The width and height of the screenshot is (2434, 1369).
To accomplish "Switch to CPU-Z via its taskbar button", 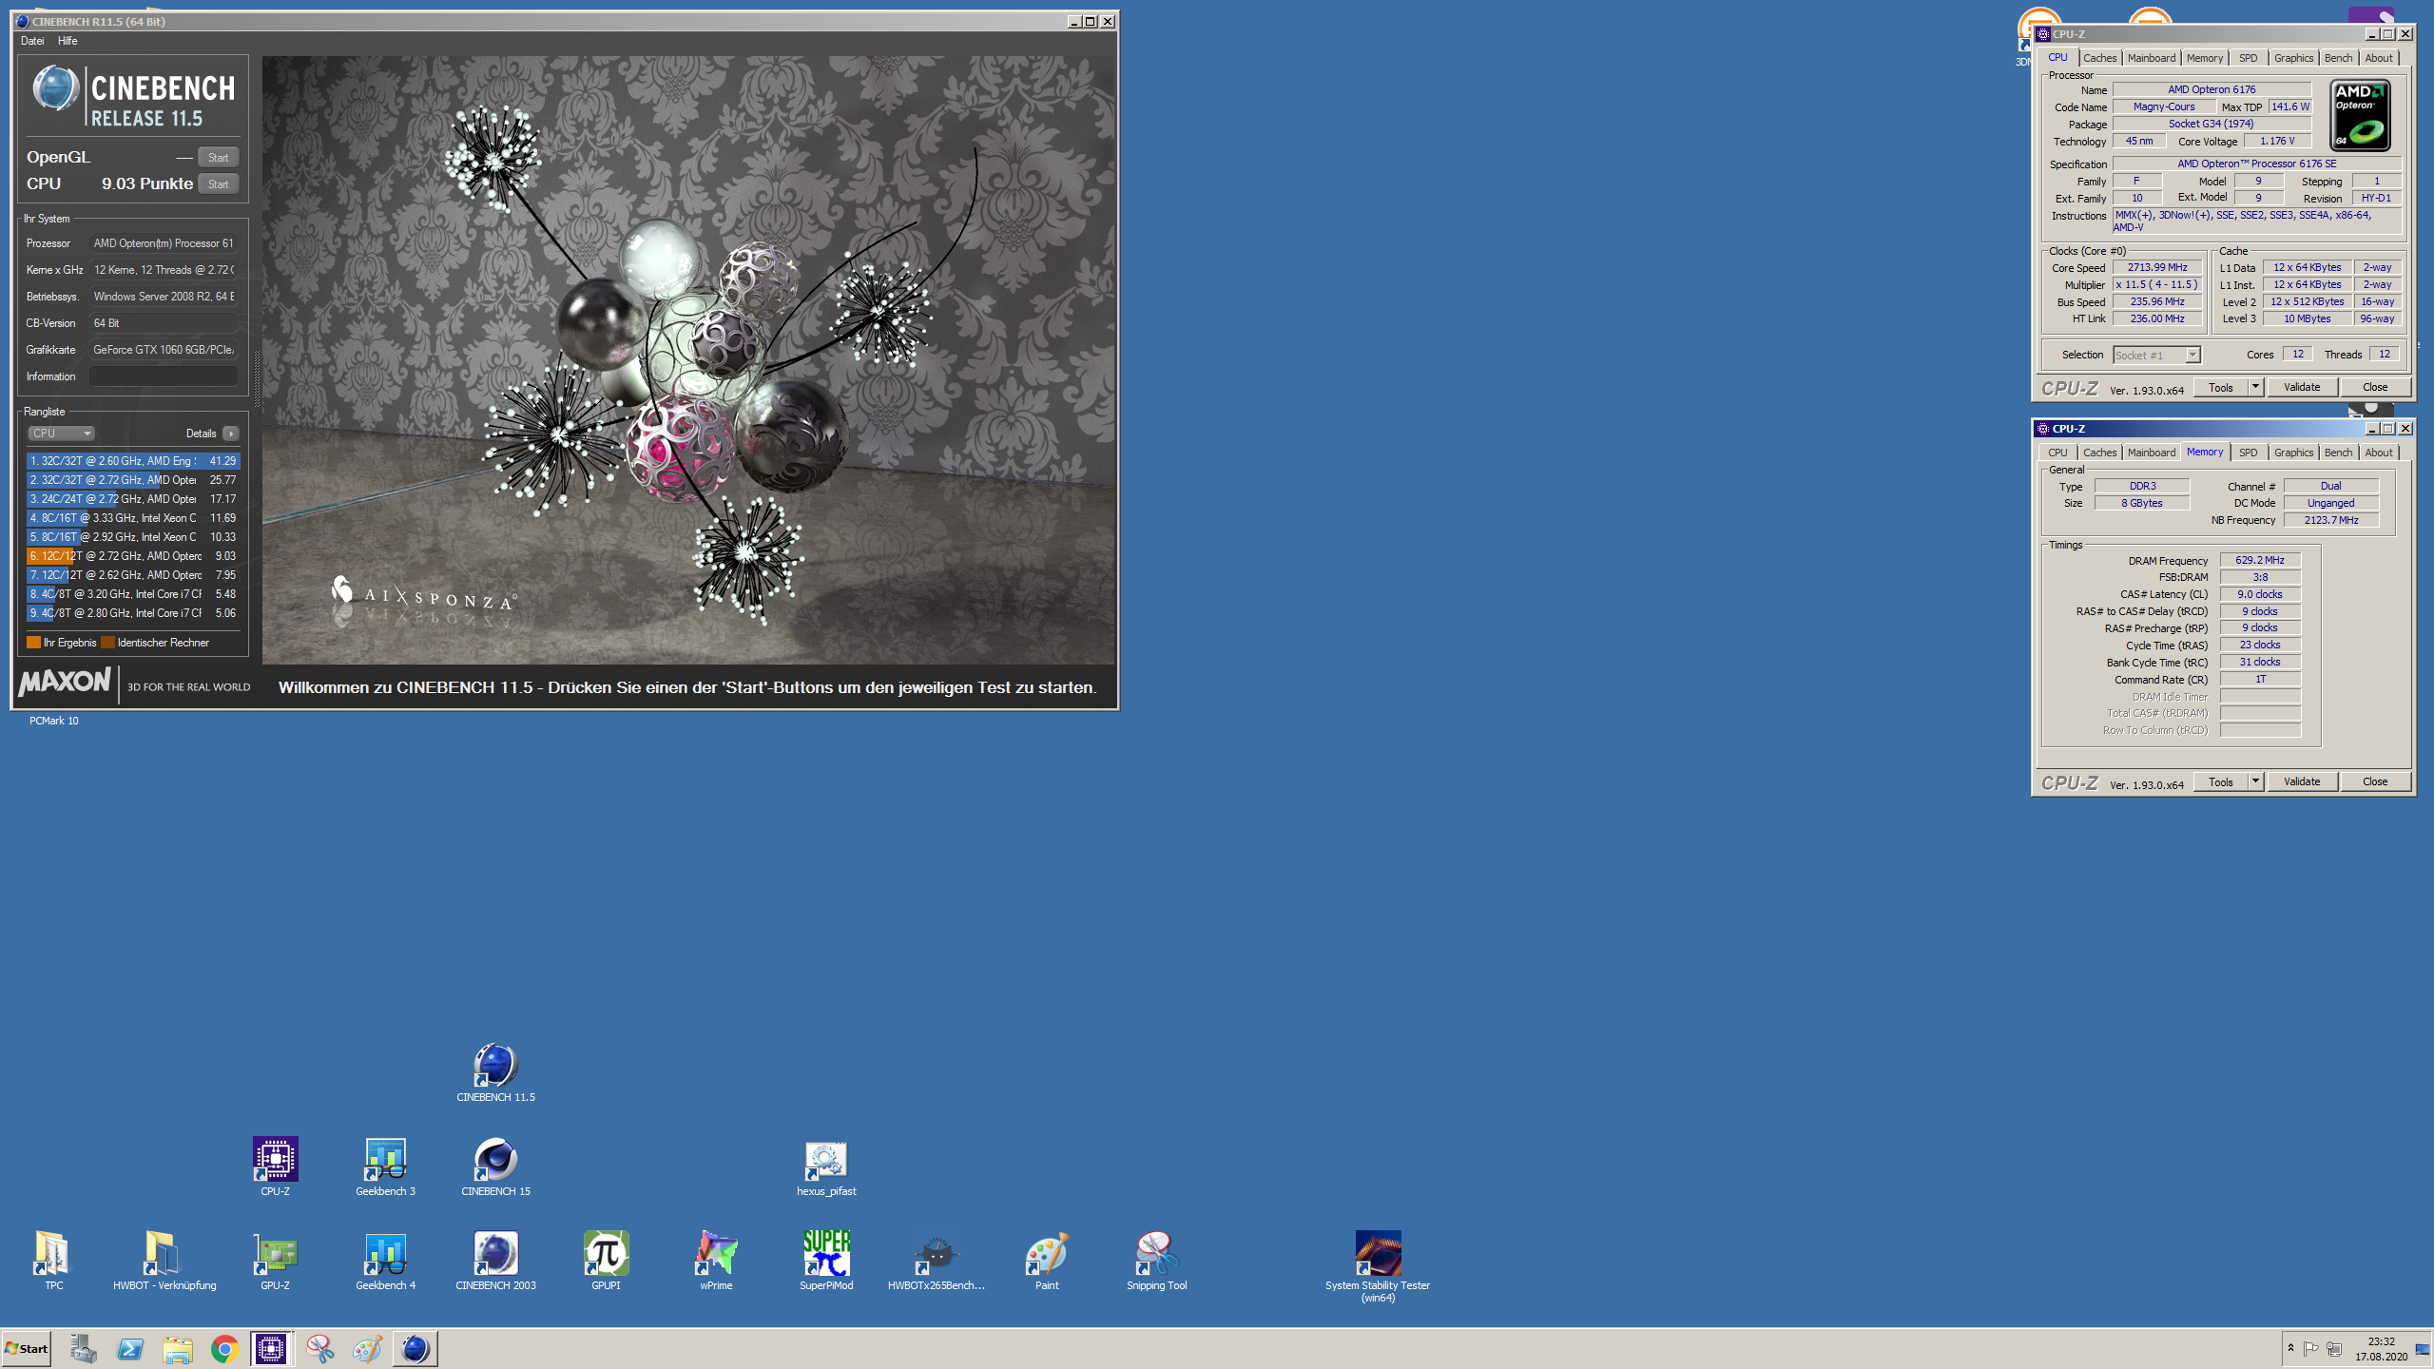I will [272, 1348].
